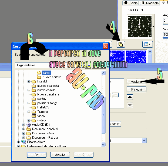
Task: Click the gray down-arrow button below Rimuovi
Action: 130,105
